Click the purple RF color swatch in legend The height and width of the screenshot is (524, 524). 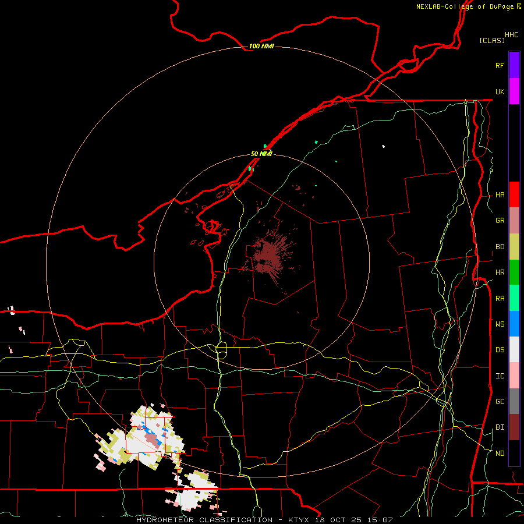(x=514, y=65)
